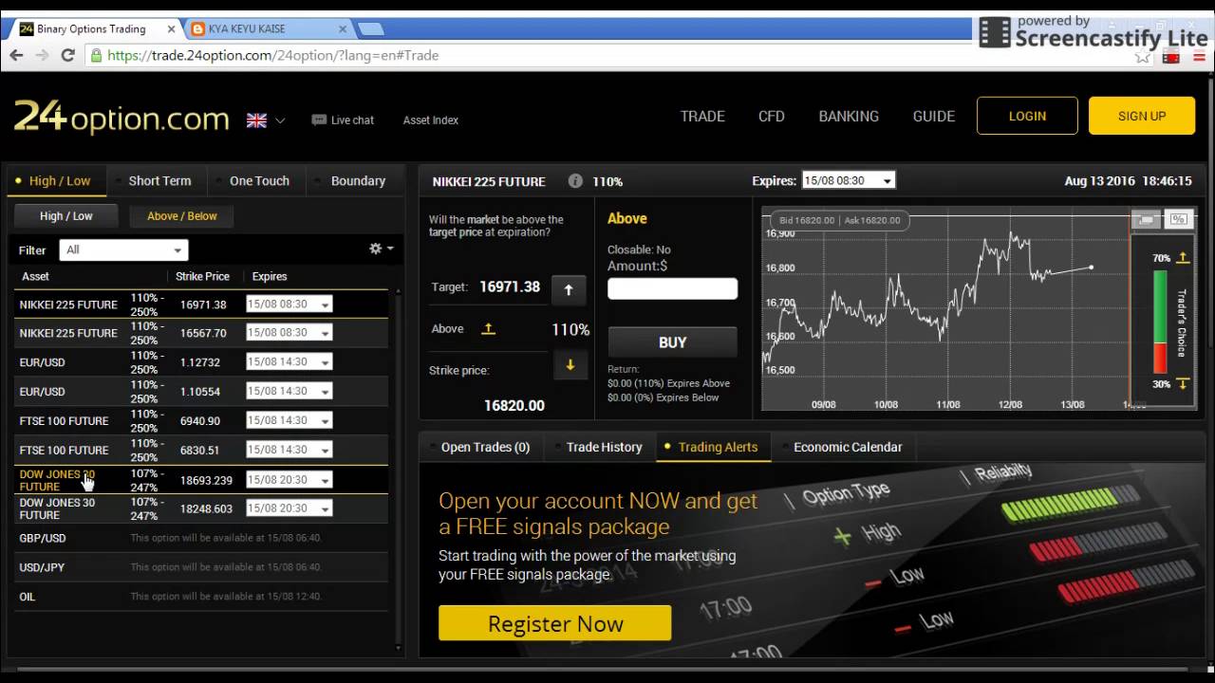The width and height of the screenshot is (1215, 683).
Task: Open the main Expires dropdown in trade panel
Action: 849,180
